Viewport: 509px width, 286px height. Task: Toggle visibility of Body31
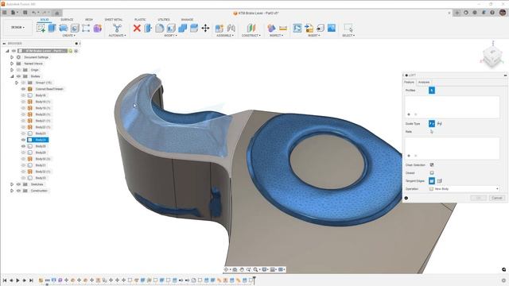pos(23,165)
